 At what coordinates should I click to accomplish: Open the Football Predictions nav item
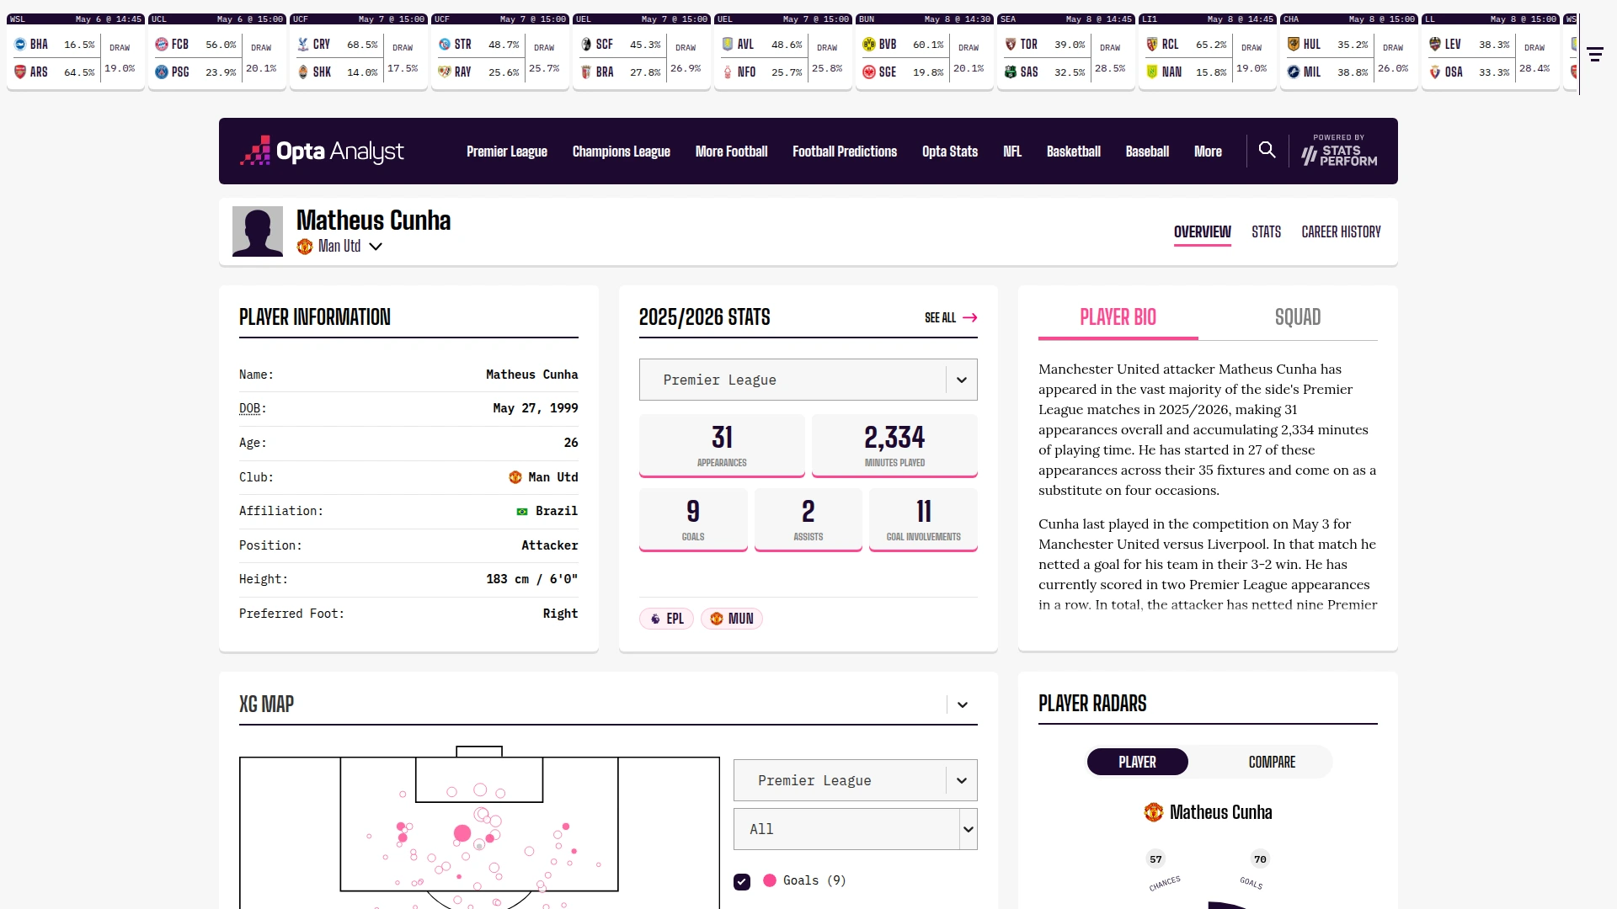pos(845,151)
